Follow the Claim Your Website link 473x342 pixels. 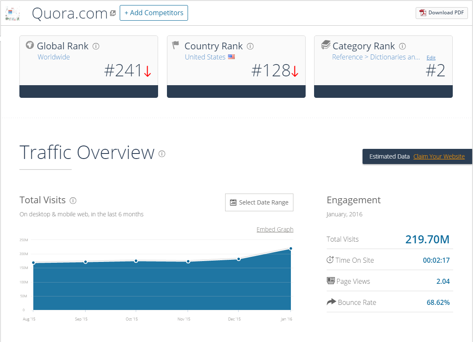point(439,156)
